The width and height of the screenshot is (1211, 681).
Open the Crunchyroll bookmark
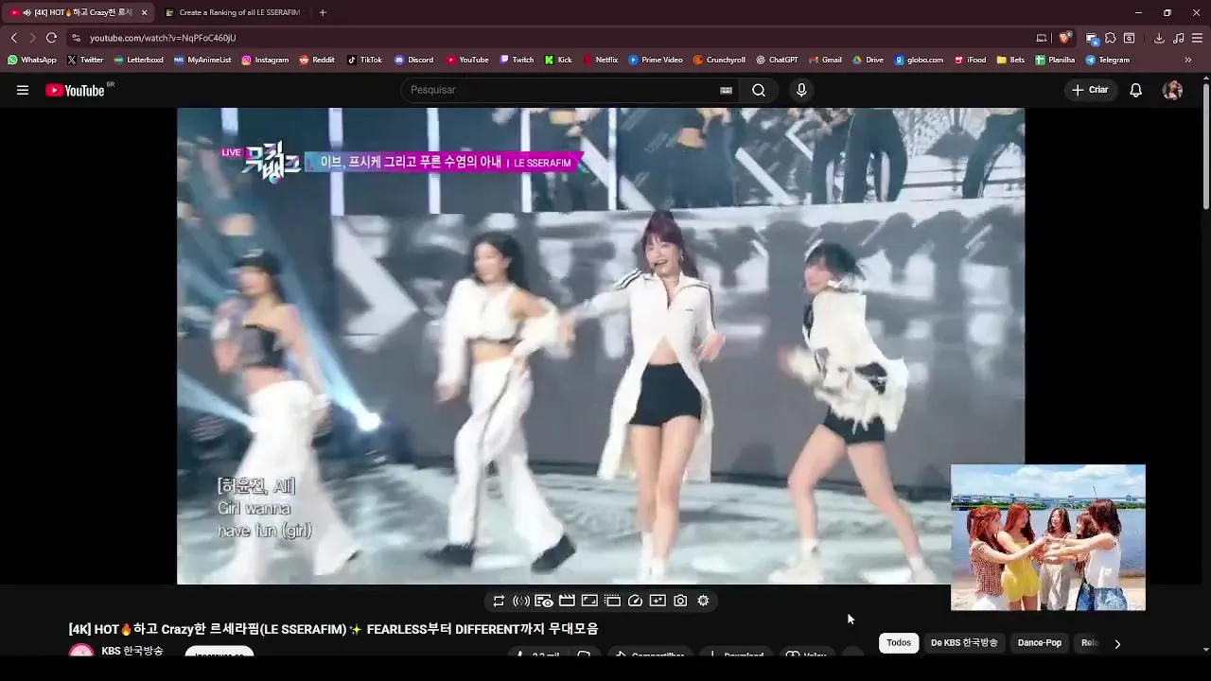[719, 60]
